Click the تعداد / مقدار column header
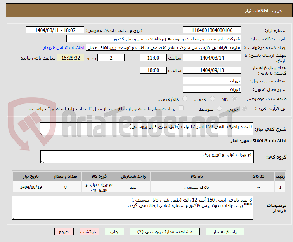 coord(66,176)
